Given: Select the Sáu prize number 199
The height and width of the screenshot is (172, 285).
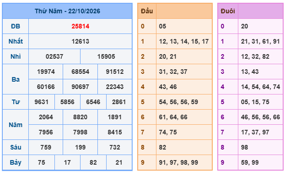Looking at the screenshot, I should (x=81, y=147).
